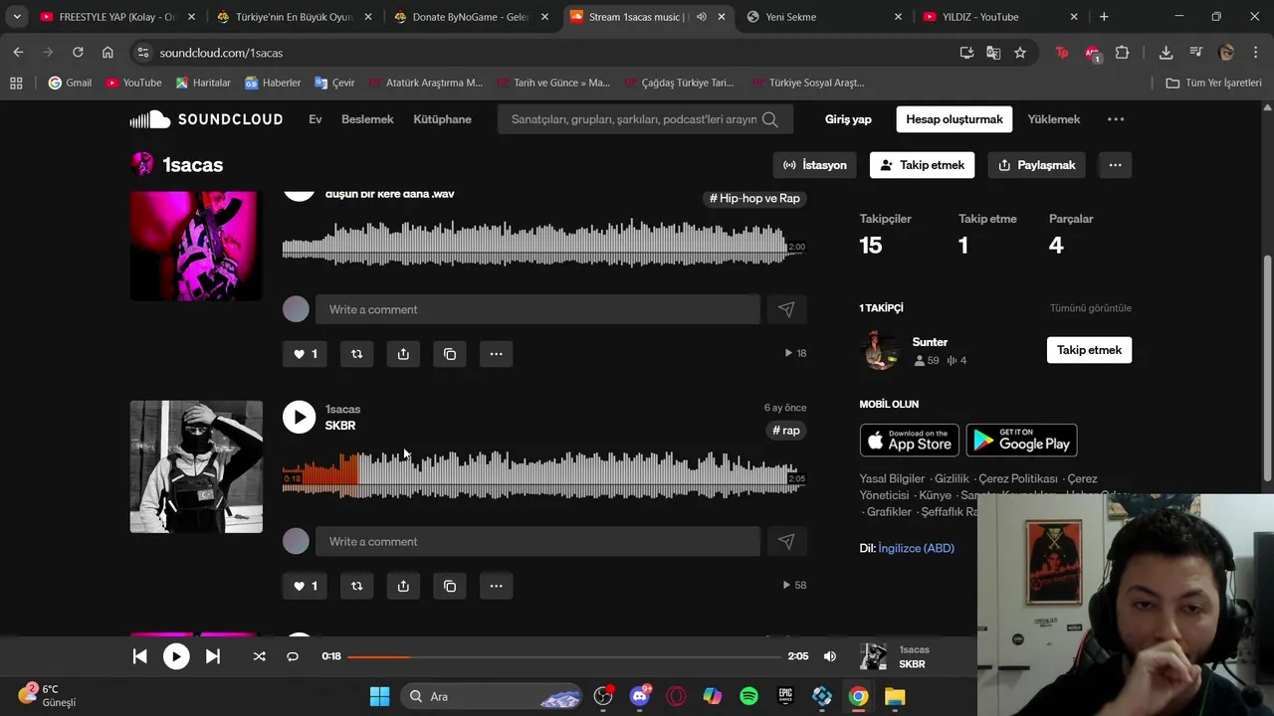The image size is (1274, 716).
Task: Follow 1sacas with Takip etmek
Action: pyautogui.click(x=922, y=165)
